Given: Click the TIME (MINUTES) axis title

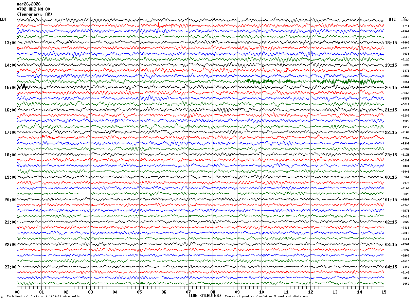Looking at the screenshot, I should pos(204,296).
